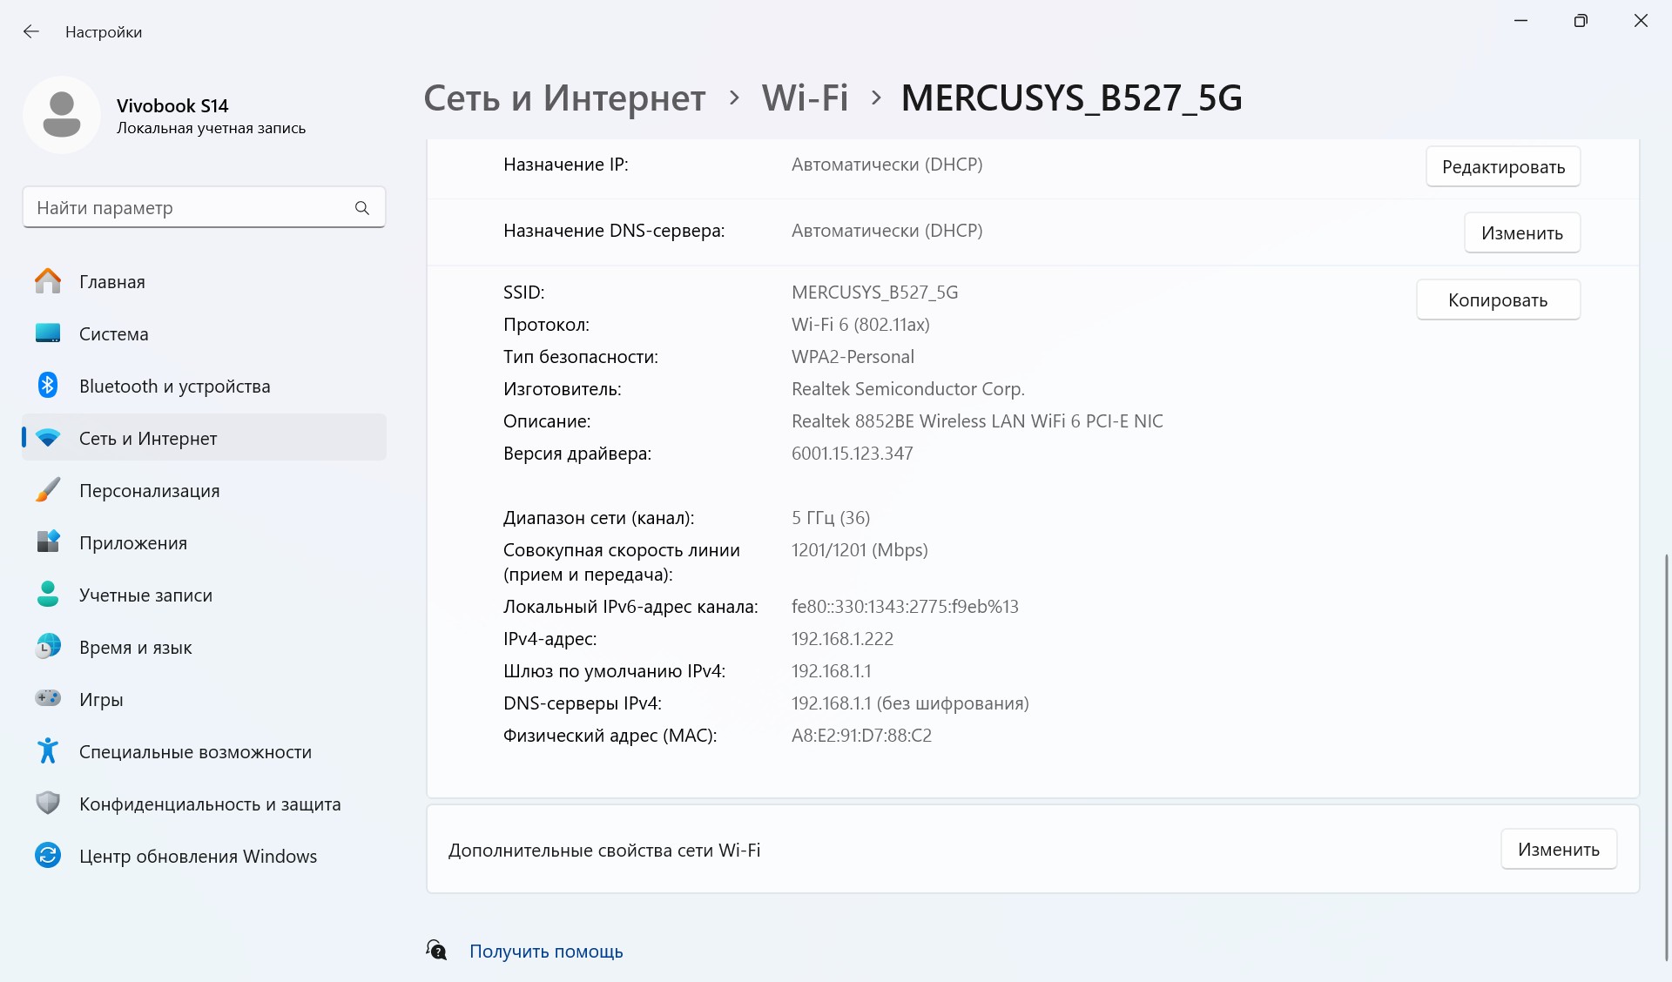Click the back arrow icon

31,32
